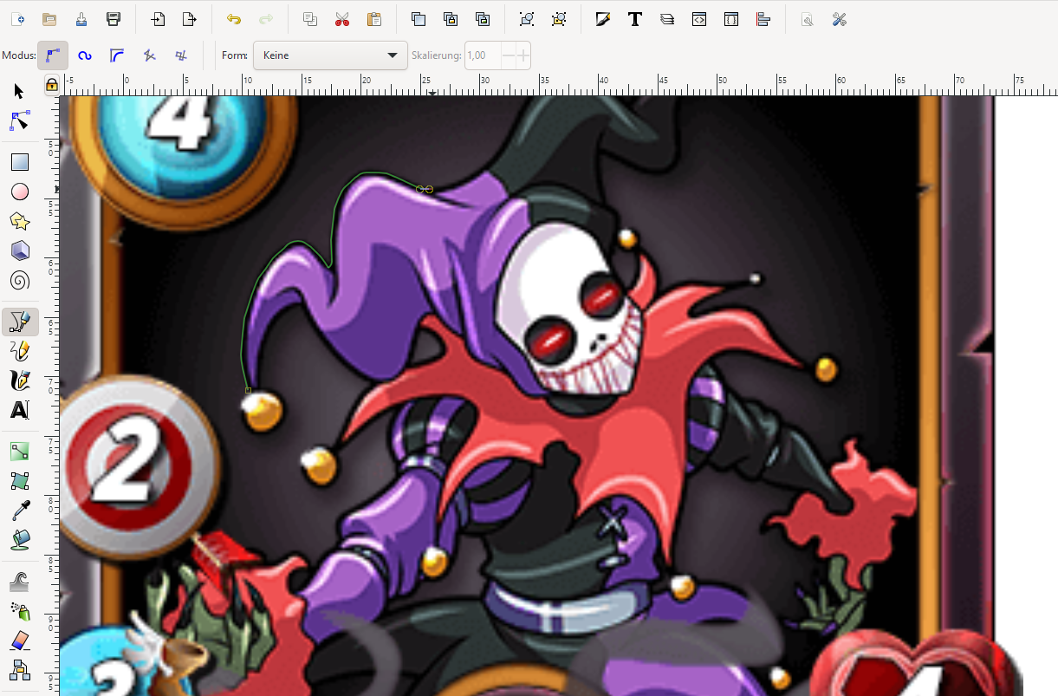Switch to Spiro path mode
The height and width of the screenshot is (696, 1058).
[85, 55]
